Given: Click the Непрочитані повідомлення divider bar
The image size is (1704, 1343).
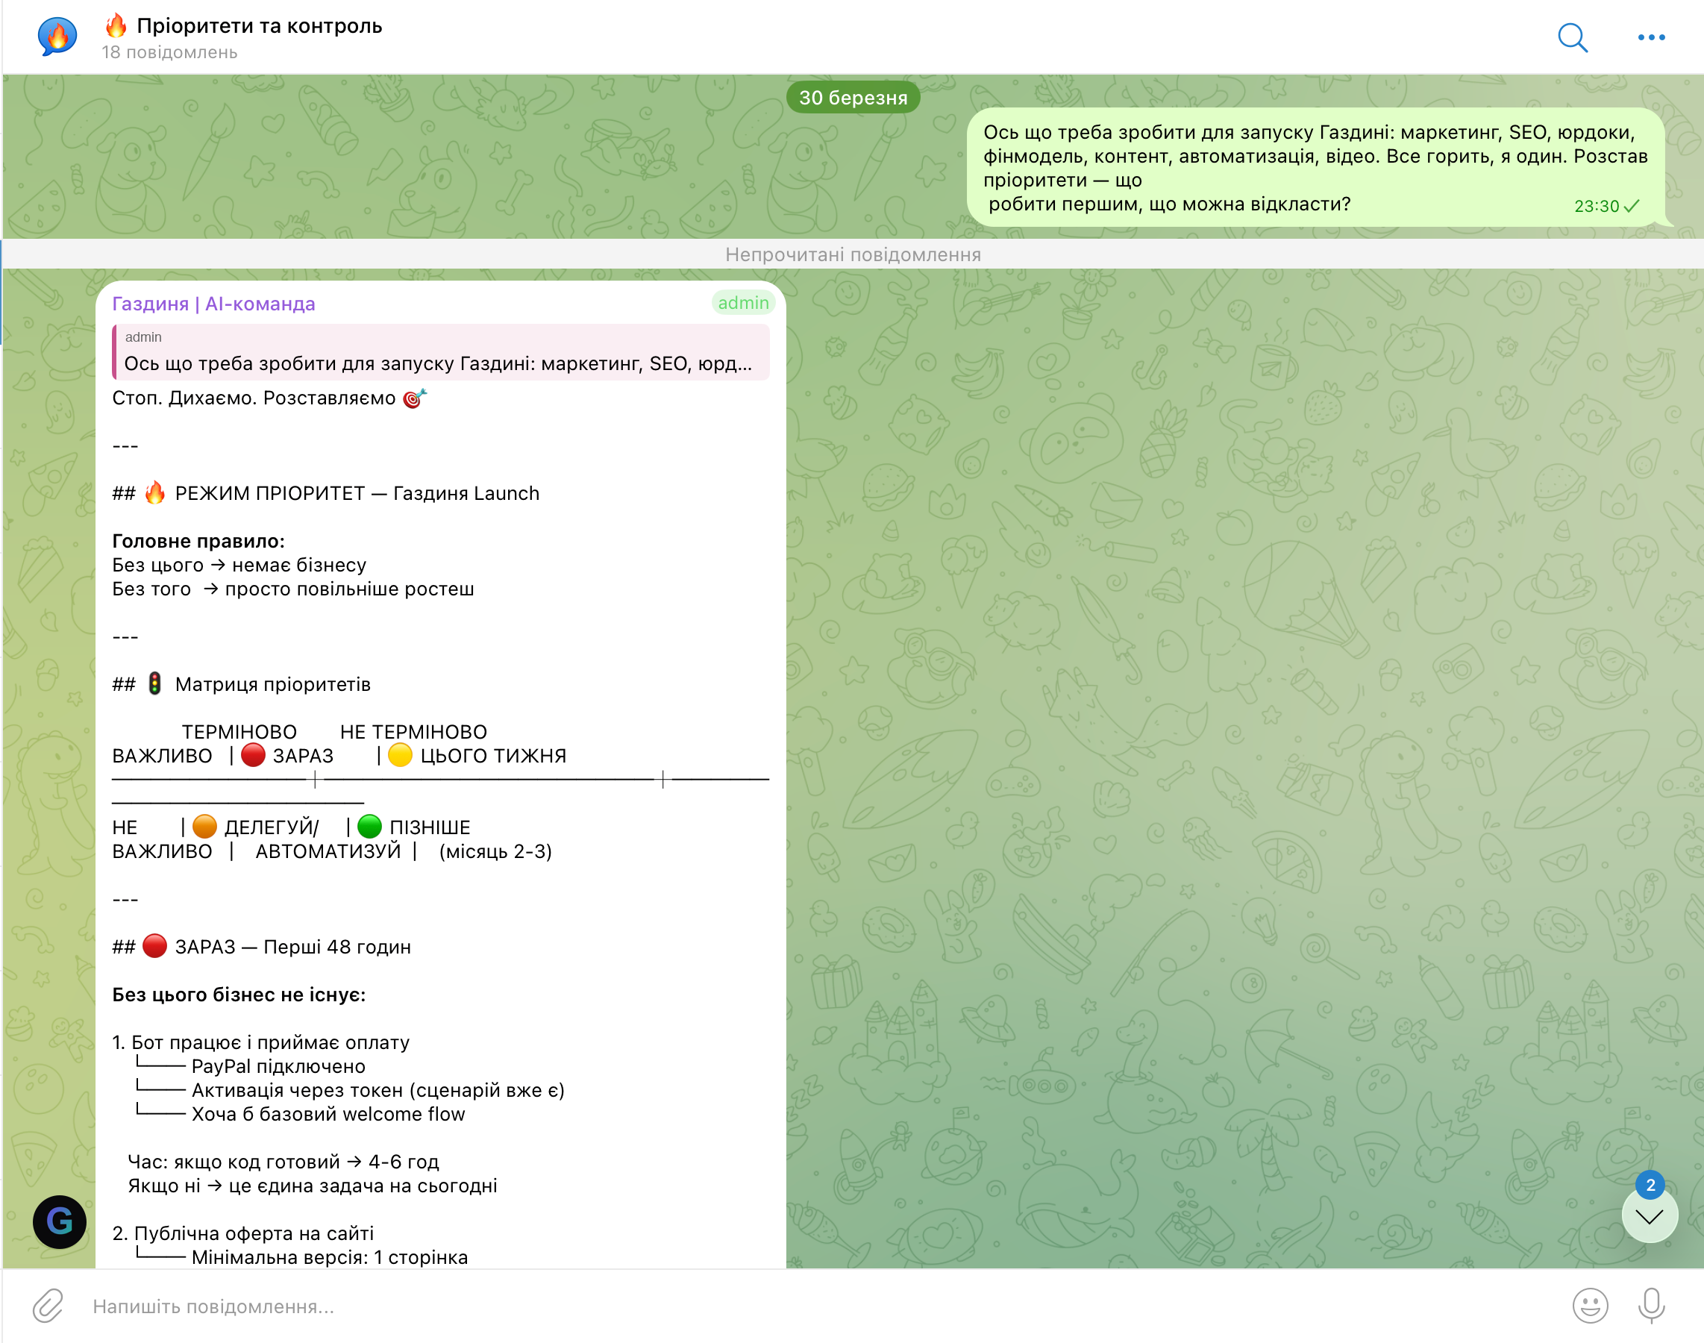Looking at the screenshot, I should [853, 254].
